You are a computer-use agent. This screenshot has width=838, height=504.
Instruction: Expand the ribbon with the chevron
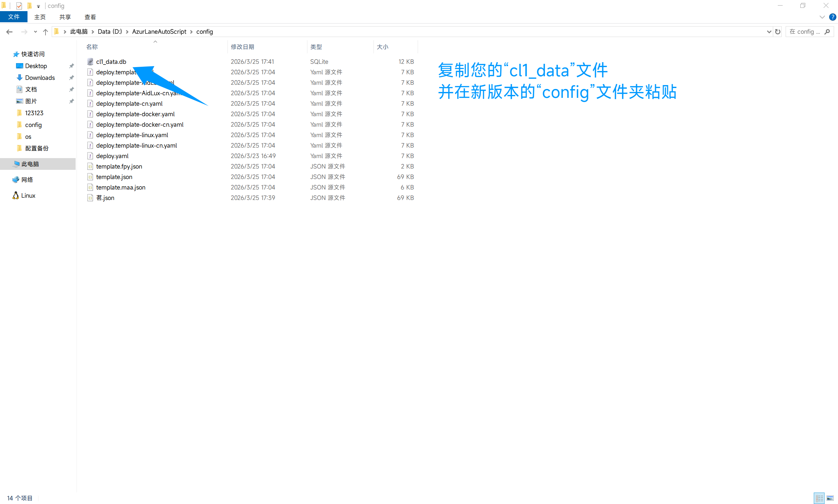pos(822,17)
